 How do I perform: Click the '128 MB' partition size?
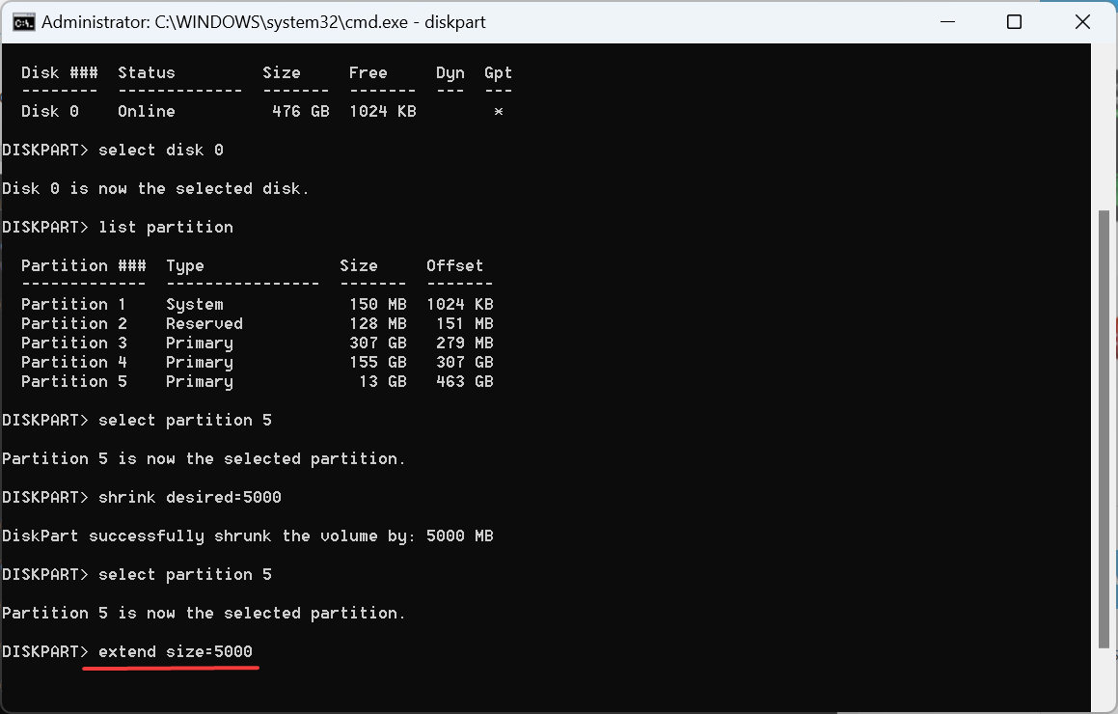pyautogui.click(x=378, y=323)
